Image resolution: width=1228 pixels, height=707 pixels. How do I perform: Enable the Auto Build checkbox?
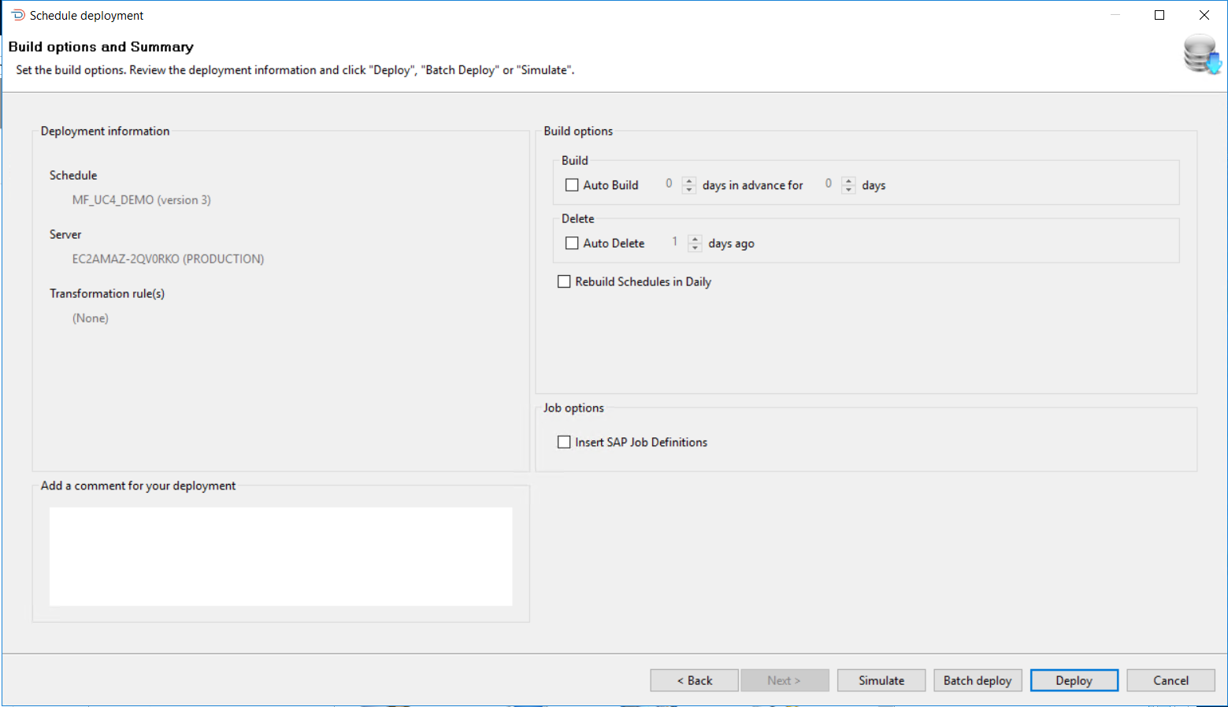pos(572,185)
